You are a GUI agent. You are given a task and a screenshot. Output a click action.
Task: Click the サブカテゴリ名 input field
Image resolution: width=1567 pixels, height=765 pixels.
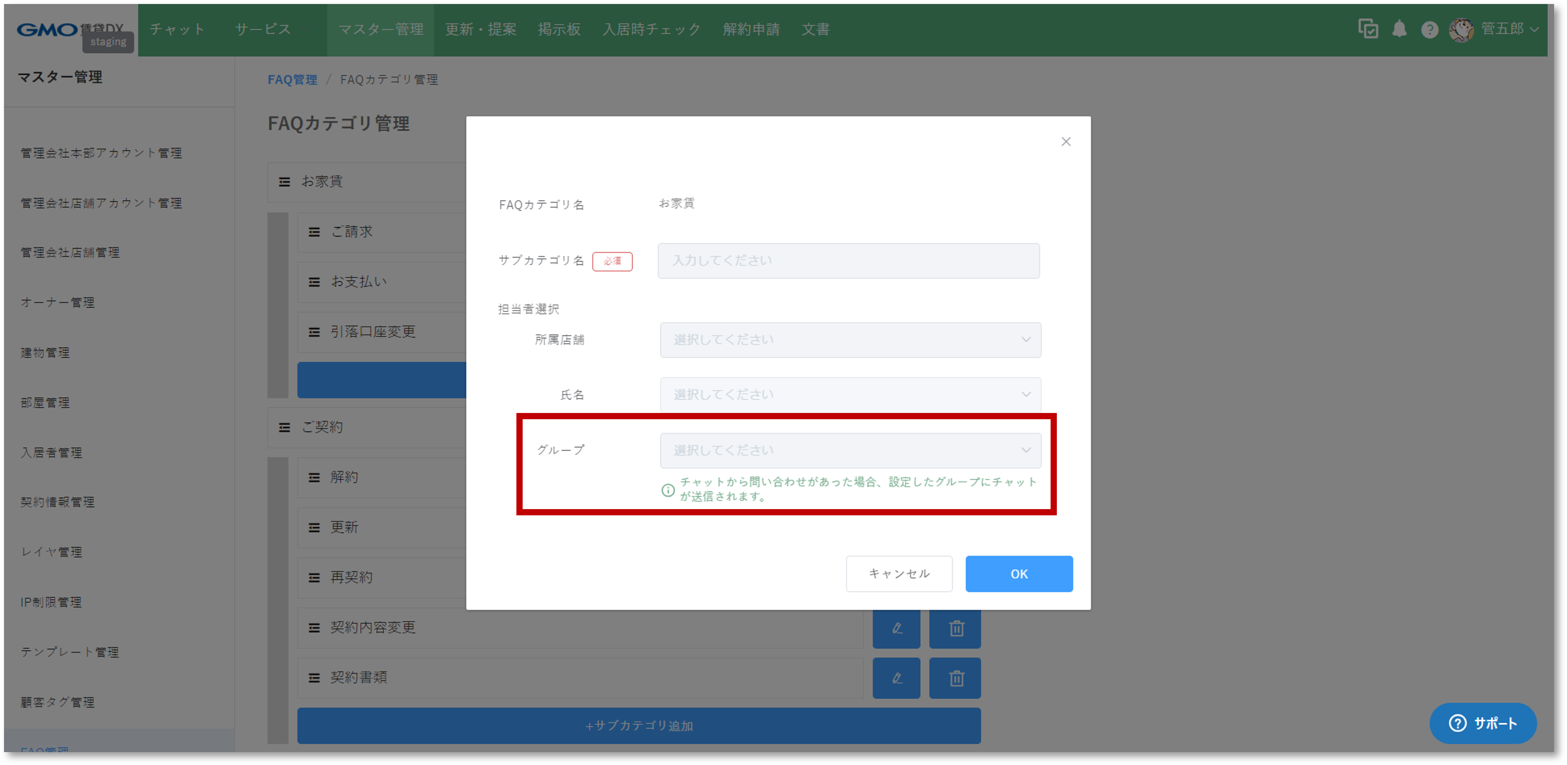point(848,261)
